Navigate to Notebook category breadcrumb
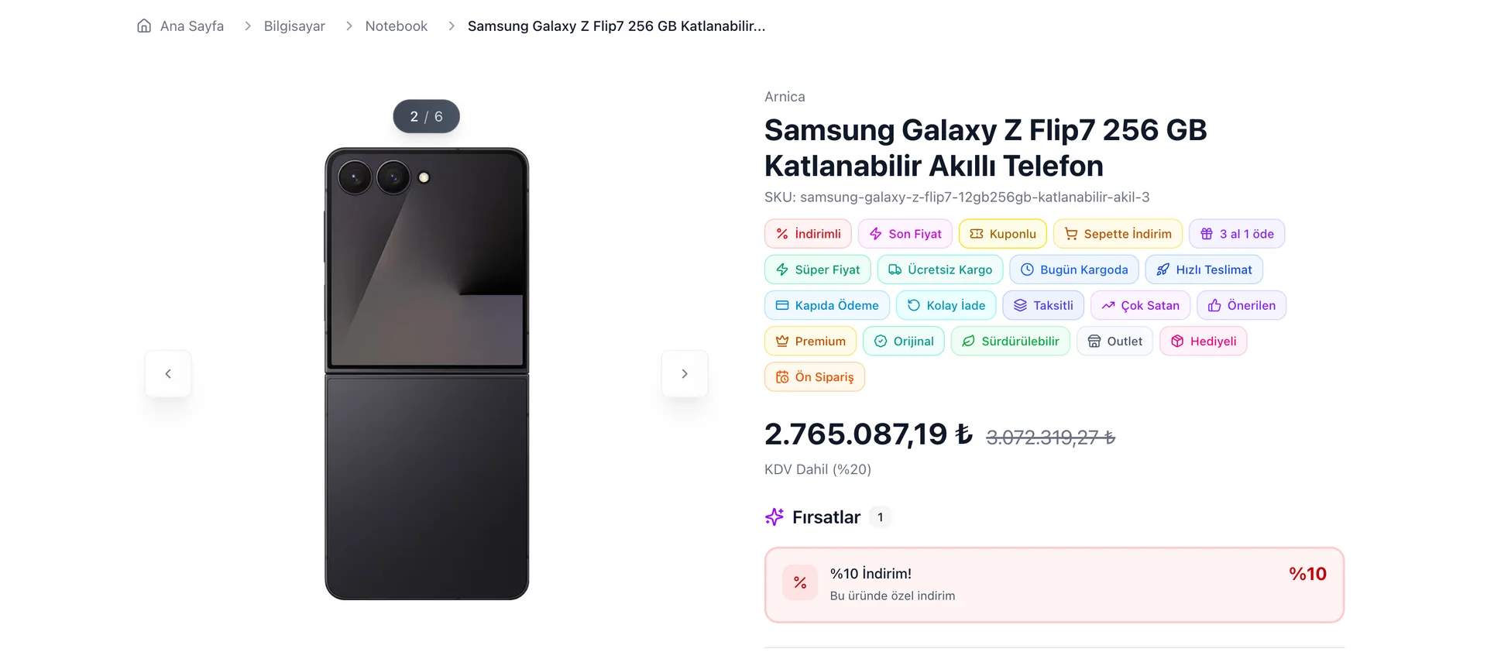This screenshot has height=666, width=1487. [x=396, y=26]
